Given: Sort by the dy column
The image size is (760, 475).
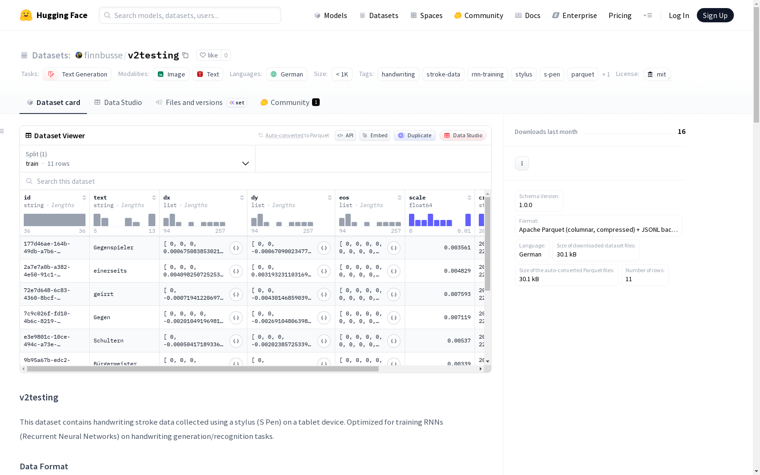Looking at the screenshot, I should pos(330,198).
